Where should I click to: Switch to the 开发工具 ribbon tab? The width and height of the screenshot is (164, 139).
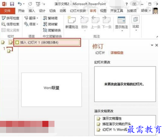tap(116, 11)
